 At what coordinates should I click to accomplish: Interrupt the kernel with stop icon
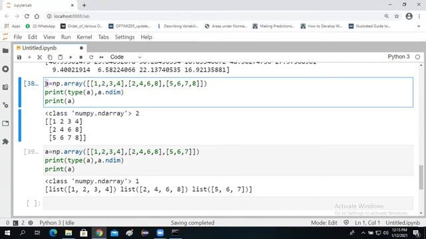coord(81,57)
